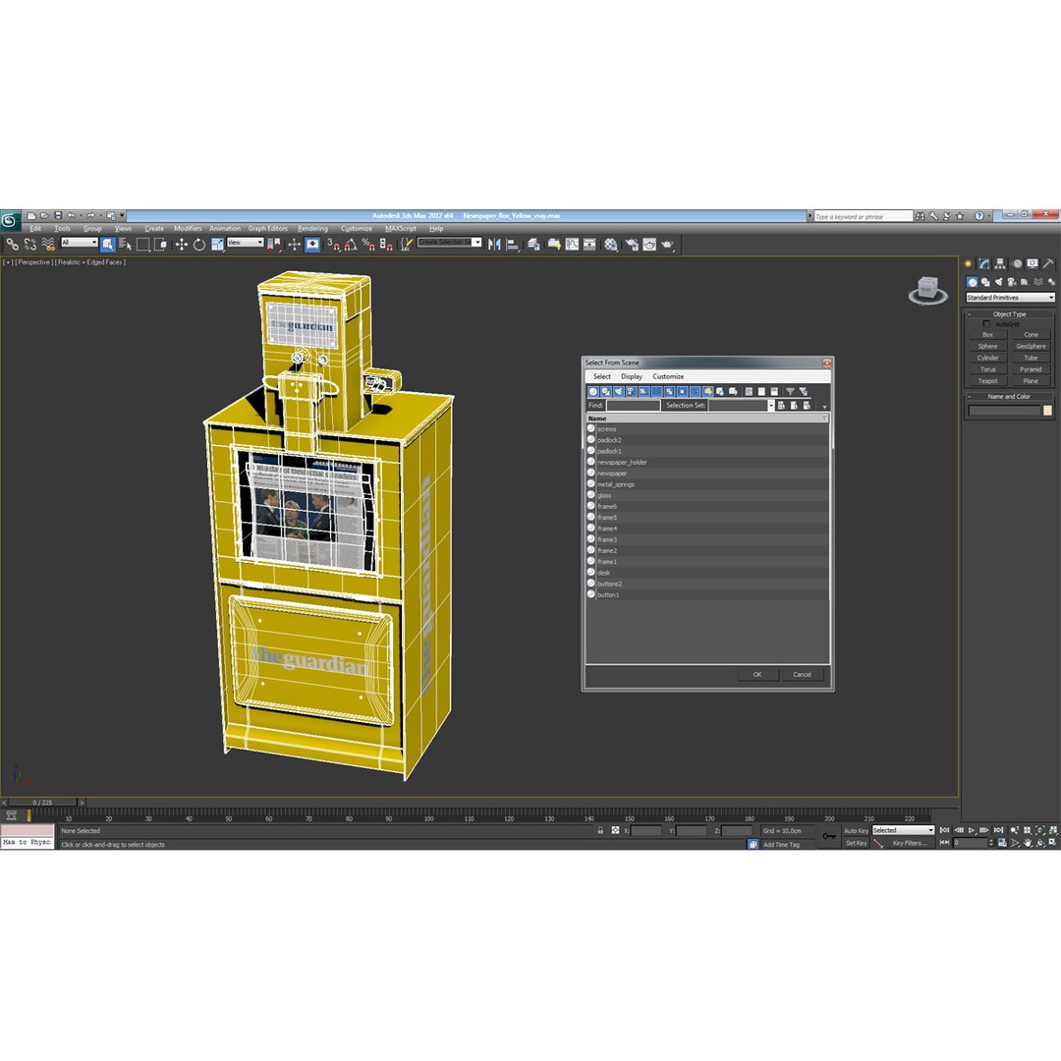Toggle Display Space Warps filter in dialog
The height and width of the screenshot is (1061, 1061).
point(657,392)
